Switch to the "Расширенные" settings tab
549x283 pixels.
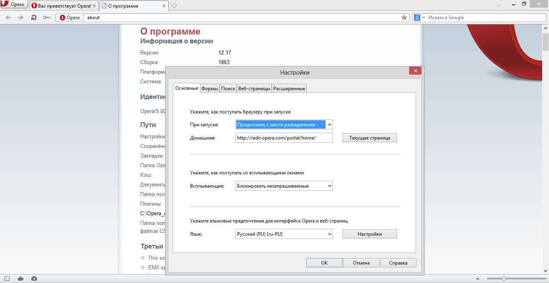pos(289,89)
